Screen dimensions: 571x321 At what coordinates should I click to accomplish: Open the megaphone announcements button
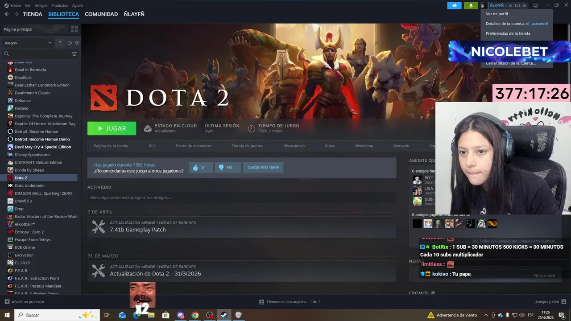click(454, 5)
